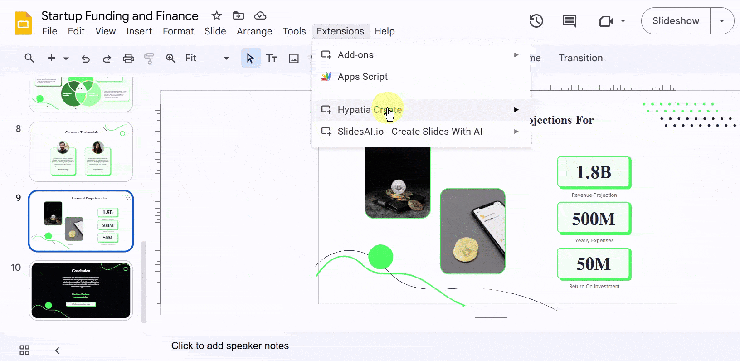The image size is (740, 361).
Task: Click the redo arrow icon
Action: (x=107, y=59)
